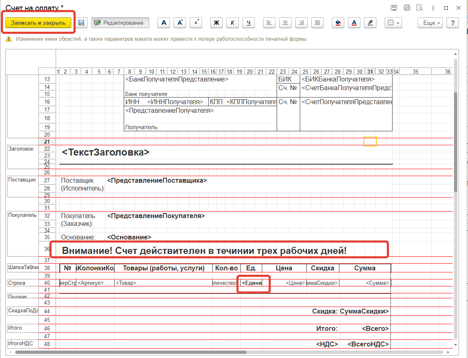Decrease font size with the small A-down icon
The width and height of the screenshot is (468, 358).
click(x=196, y=23)
